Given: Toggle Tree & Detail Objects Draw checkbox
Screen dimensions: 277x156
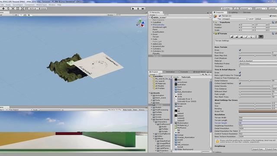Looking at the screenshot, I should click(x=240, y=72).
